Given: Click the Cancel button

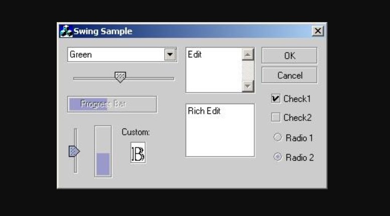Looking at the screenshot, I should [290, 75].
